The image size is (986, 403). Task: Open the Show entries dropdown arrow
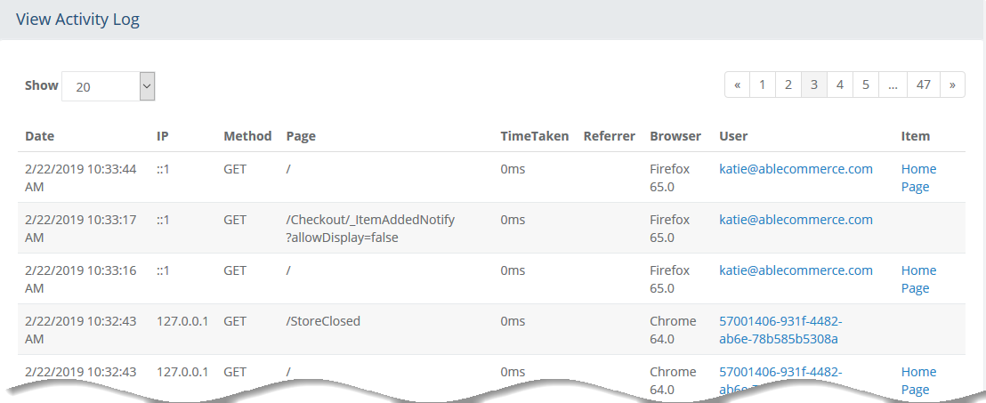[x=147, y=86]
